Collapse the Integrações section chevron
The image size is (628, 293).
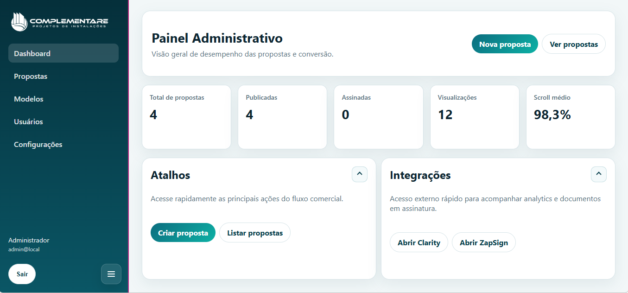click(599, 174)
